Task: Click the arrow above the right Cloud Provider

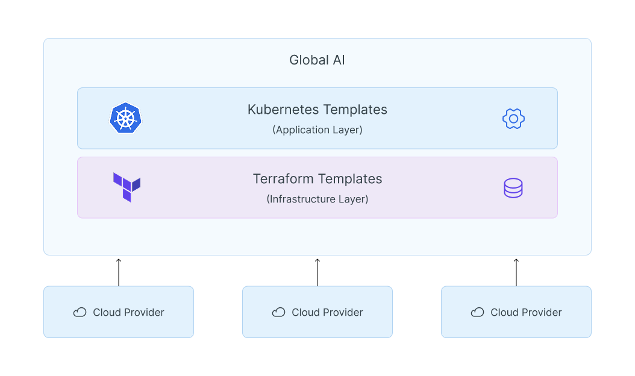Action: point(516,271)
